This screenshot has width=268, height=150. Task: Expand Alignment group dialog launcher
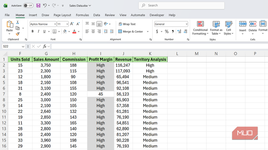[151, 39]
